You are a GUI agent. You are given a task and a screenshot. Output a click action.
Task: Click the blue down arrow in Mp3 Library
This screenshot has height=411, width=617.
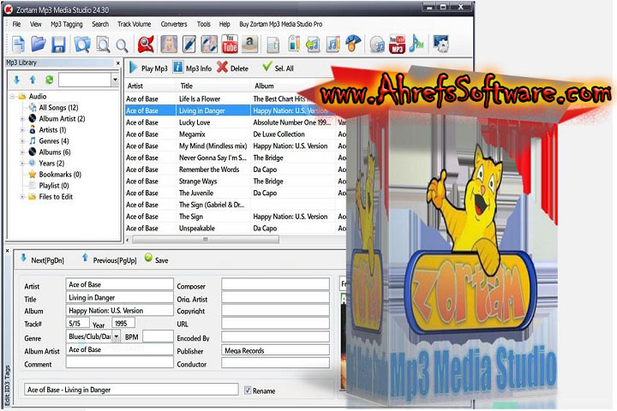[x=16, y=80]
